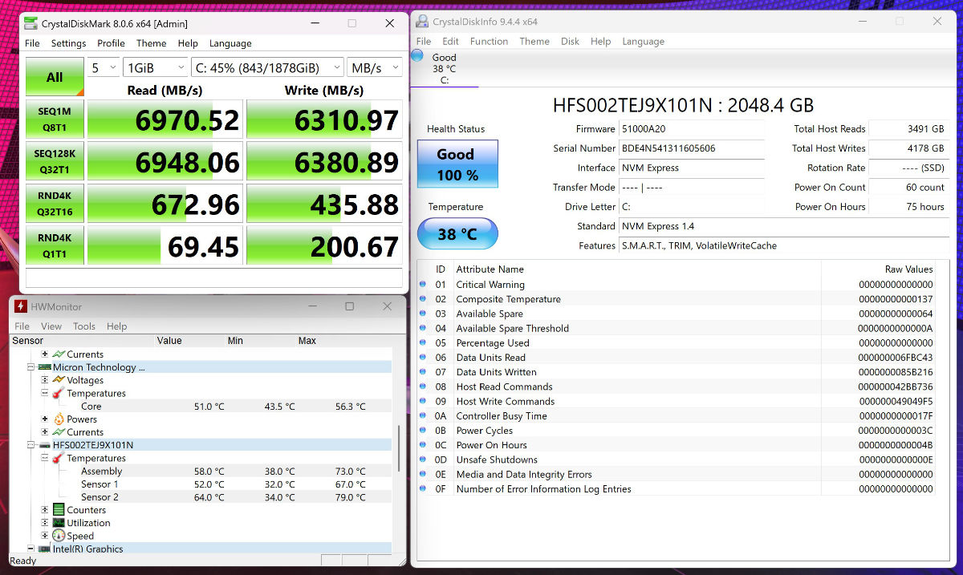
Task: Click status dot for Critical Warning attribute
Action: point(423,285)
